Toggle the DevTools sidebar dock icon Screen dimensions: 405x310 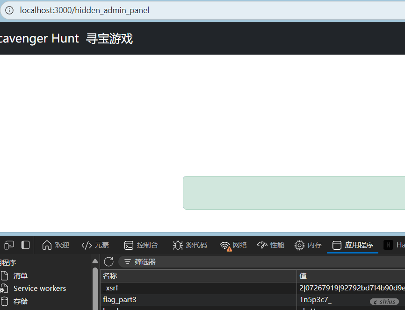26,245
